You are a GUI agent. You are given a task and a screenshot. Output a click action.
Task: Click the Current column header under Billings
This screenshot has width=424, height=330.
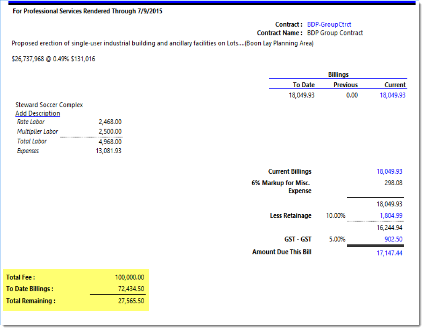[x=395, y=85]
